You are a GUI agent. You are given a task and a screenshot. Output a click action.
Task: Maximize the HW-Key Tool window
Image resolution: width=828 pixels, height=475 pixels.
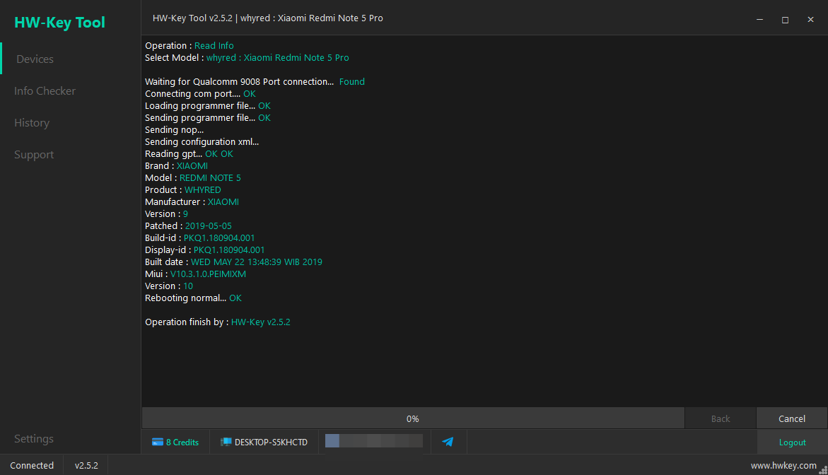pyautogui.click(x=786, y=20)
